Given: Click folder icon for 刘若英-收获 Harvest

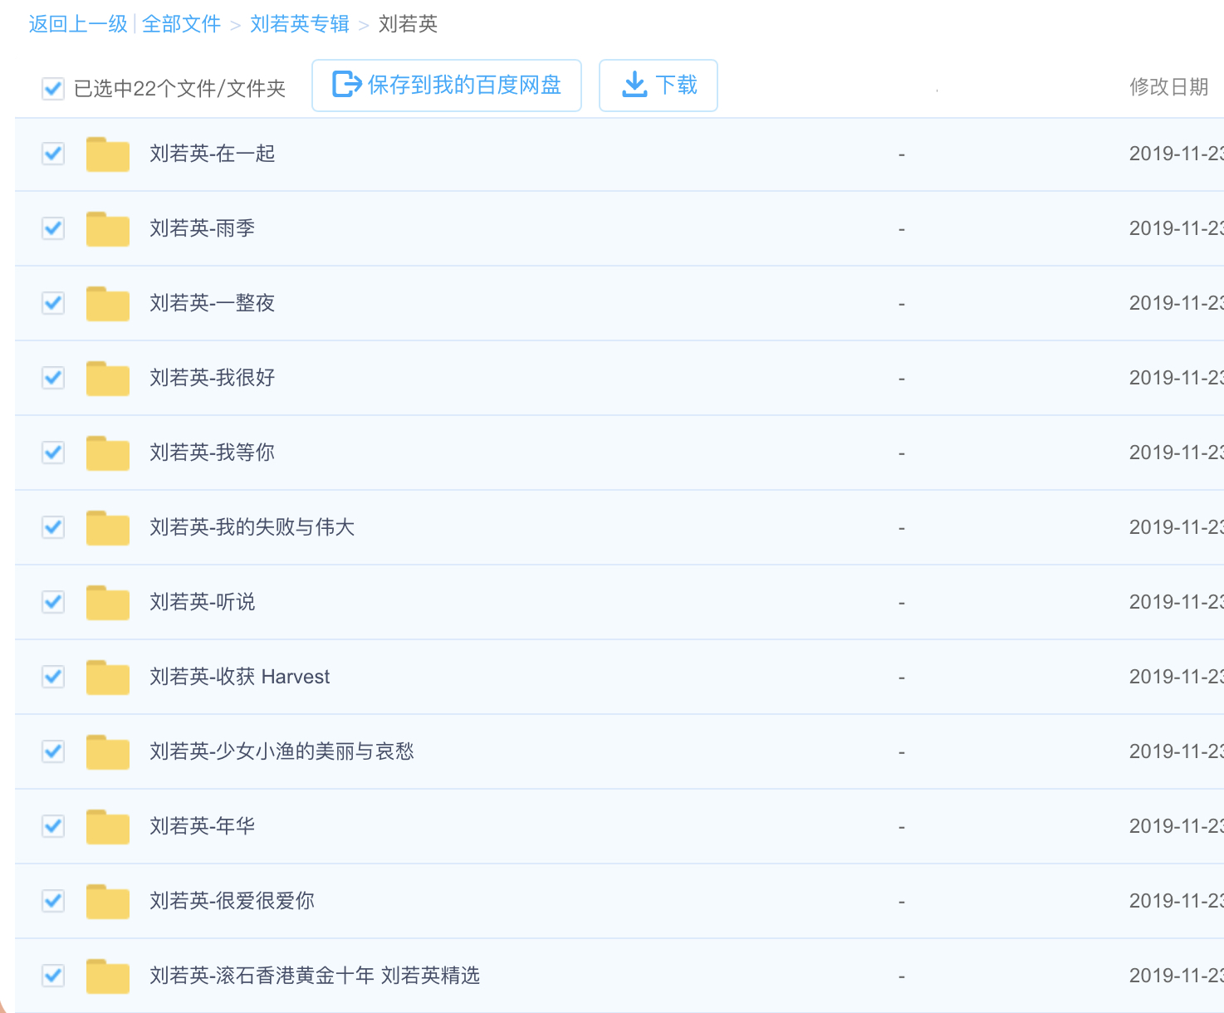Looking at the screenshot, I should coord(108,678).
